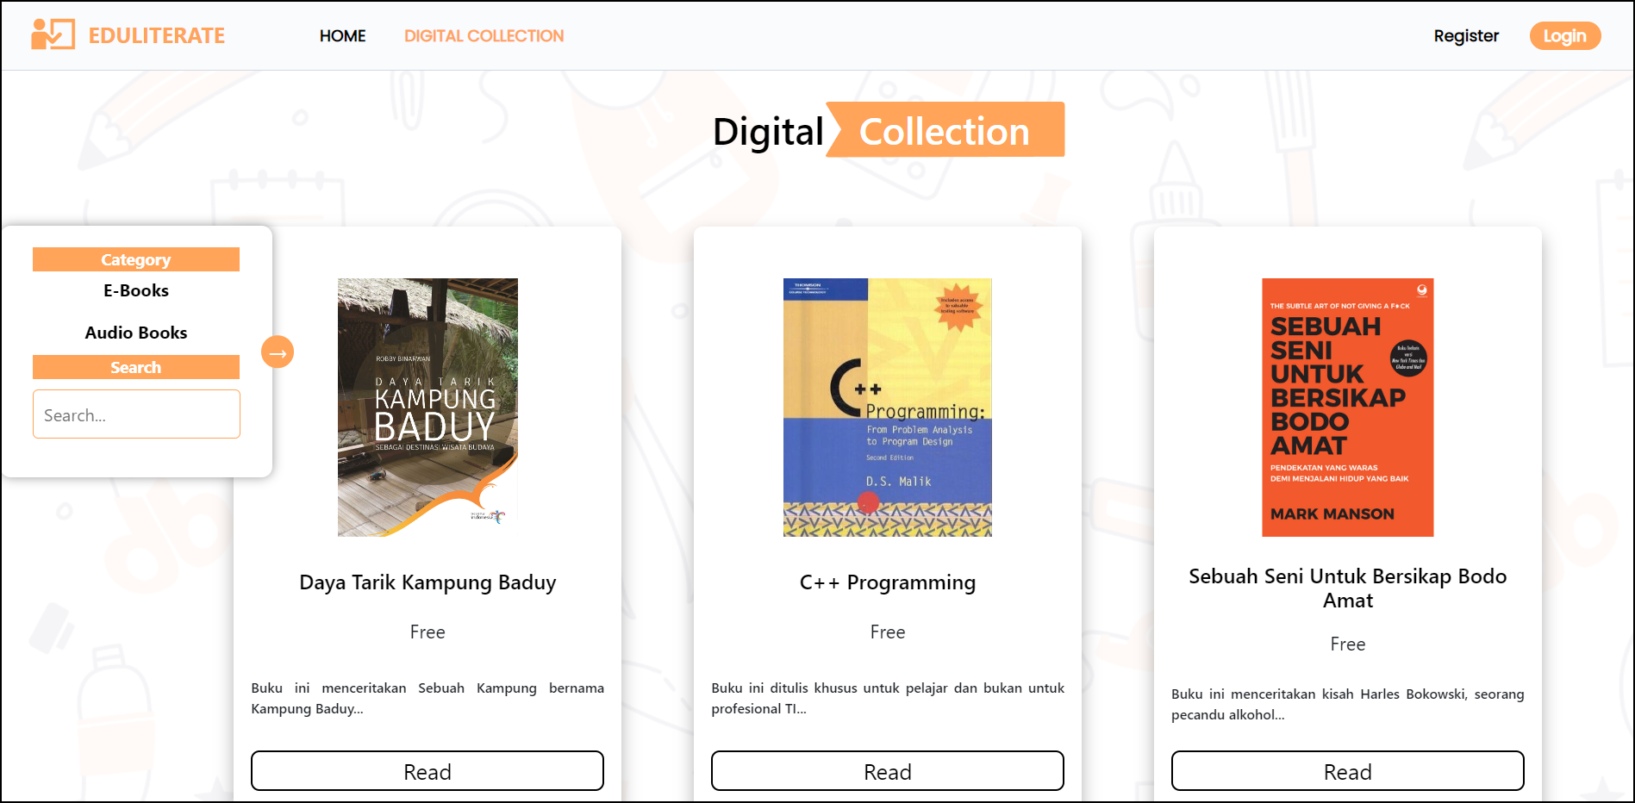The width and height of the screenshot is (1635, 803).
Task: Click the orange arrow sidebar toggle
Action: click(278, 352)
